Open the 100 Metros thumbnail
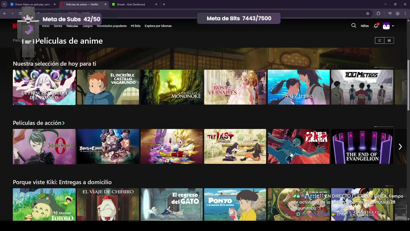 pyautogui.click(x=362, y=87)
